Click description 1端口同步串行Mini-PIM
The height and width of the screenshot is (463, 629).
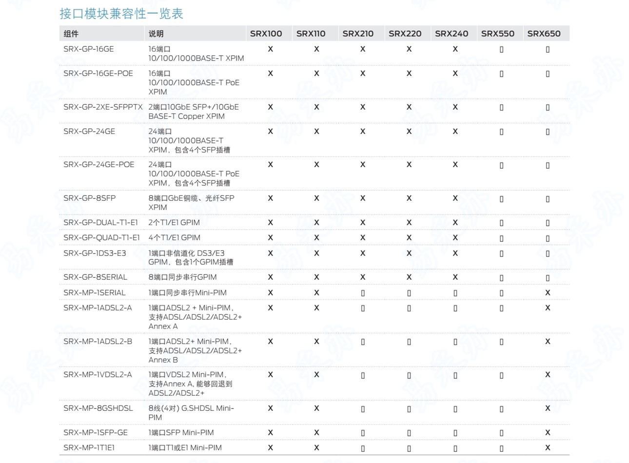tap(188, 293)
